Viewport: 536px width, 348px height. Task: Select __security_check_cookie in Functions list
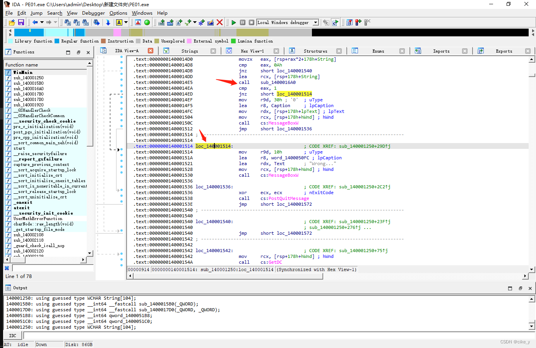pos(45,121)
